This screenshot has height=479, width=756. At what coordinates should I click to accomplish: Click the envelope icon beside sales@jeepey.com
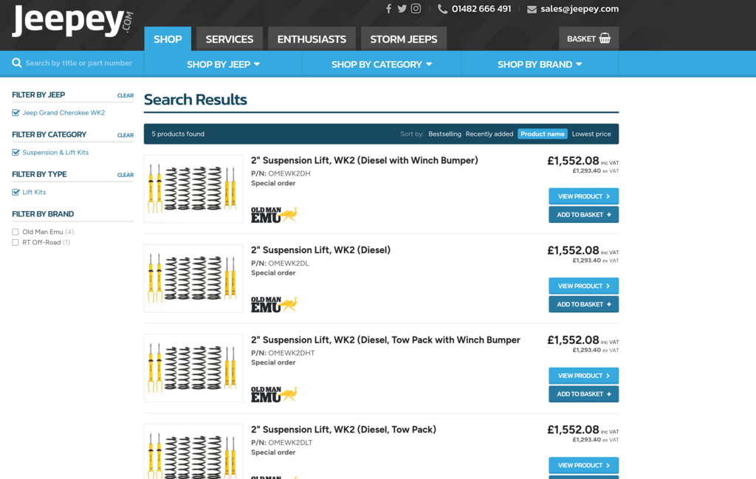coord(532,9)
